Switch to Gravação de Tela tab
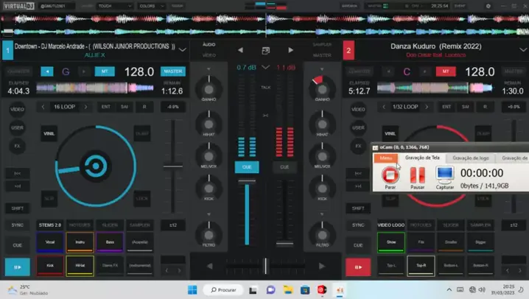Image resolution: width=529 pixels, height=299 pixels. click(x=422, y=158)
